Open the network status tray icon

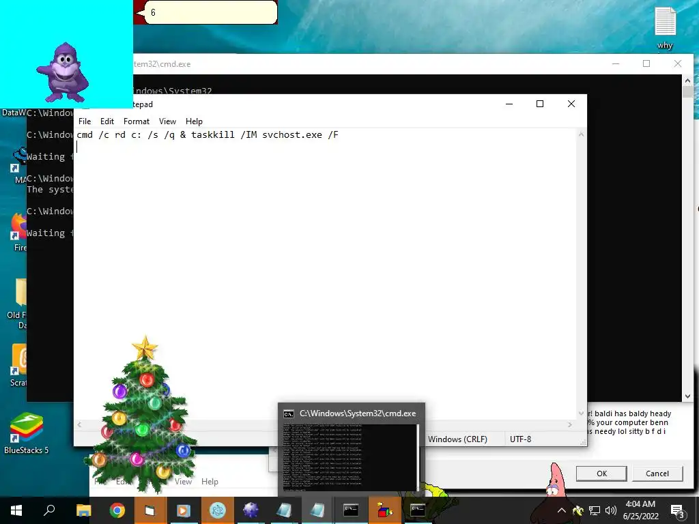click(x=595, y=510)
